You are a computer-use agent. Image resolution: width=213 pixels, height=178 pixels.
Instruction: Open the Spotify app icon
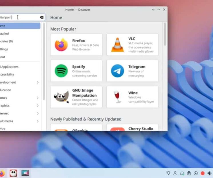tap(61, 71)
